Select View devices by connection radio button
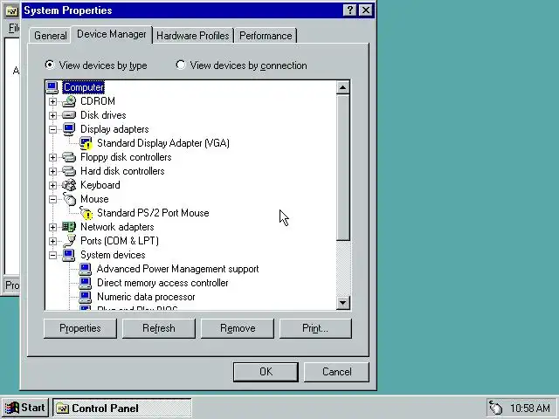This screenshot has width=559, height=419. click(181, 65)
